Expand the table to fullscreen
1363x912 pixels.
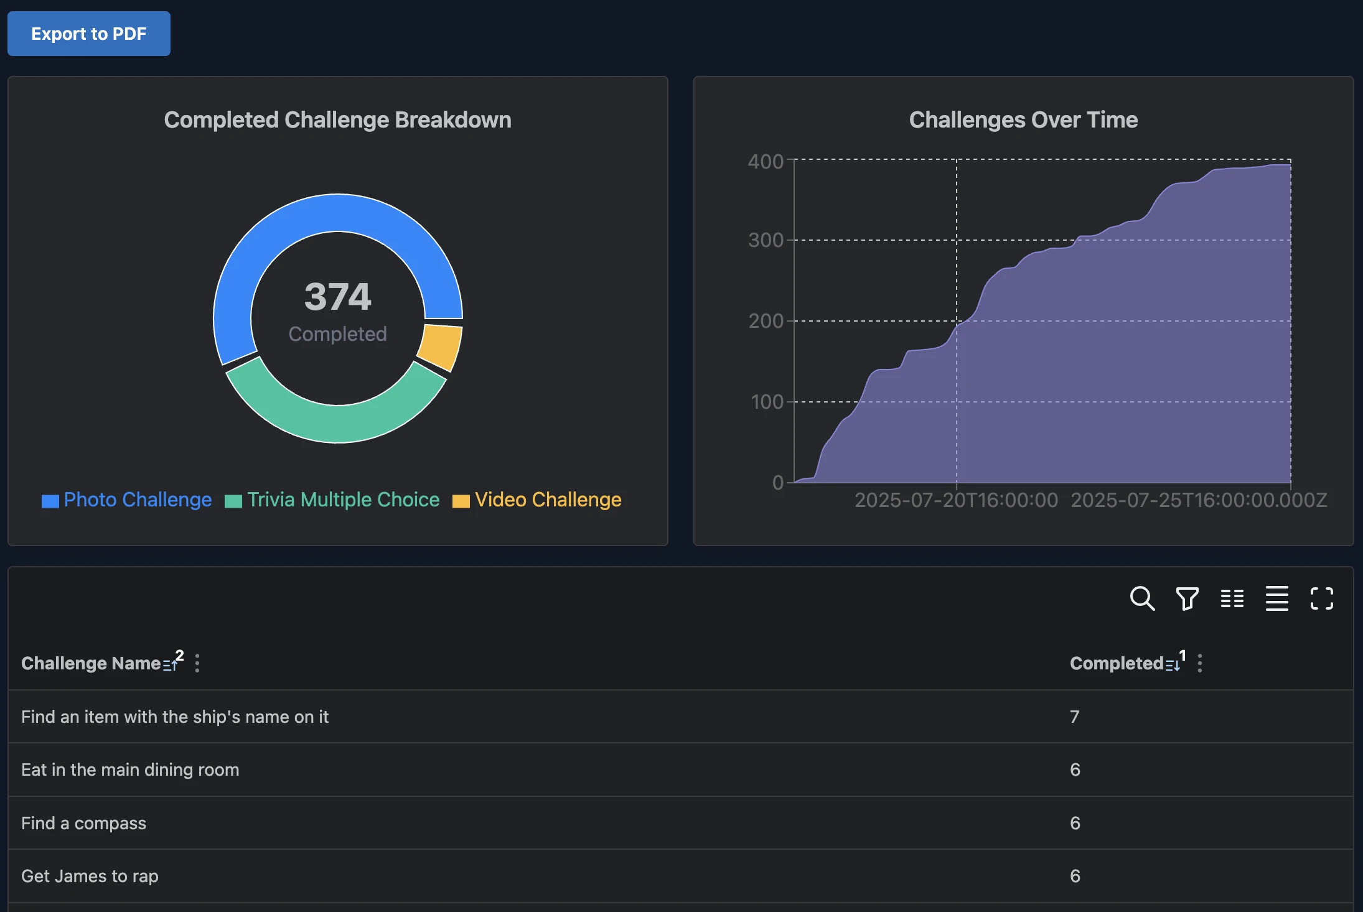click(1321, 598)
